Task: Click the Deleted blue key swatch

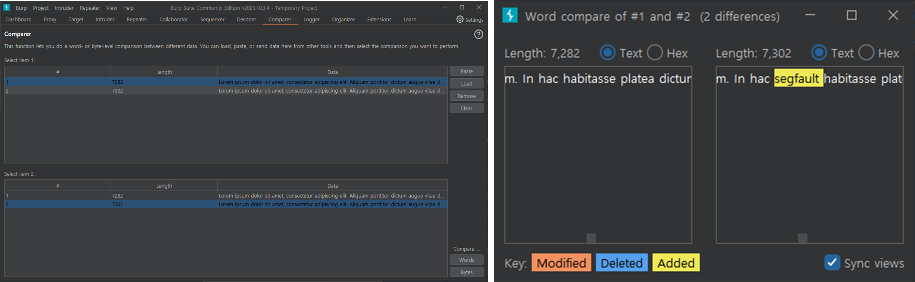Action: pyautogui.click(x=622, y=262)
